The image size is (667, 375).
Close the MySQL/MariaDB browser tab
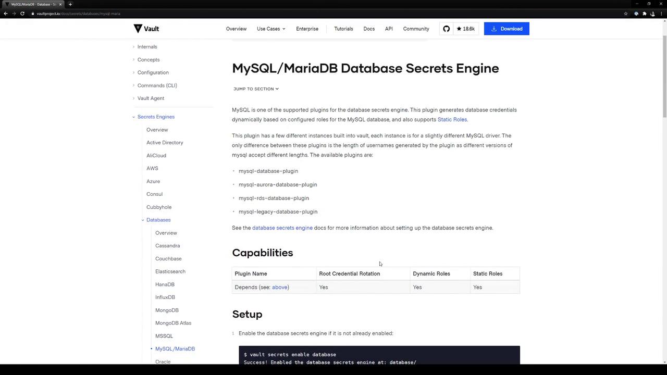coord(60,4)
